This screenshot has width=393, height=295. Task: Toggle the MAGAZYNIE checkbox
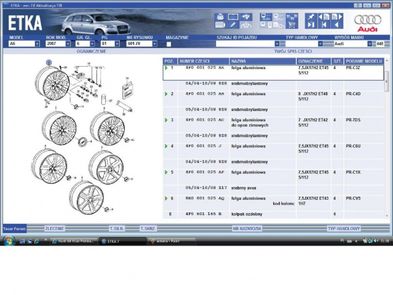169,44
